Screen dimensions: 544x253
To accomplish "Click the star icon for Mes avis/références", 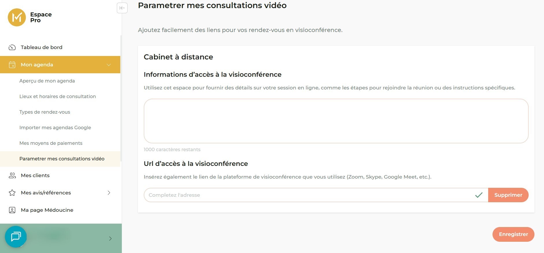I will click(12, 193).
